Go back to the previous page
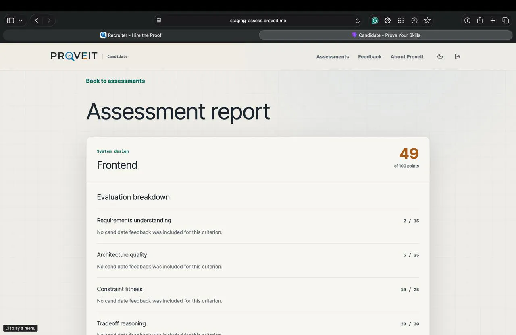Image resolution: width=516 pixels, height=335 pixels. pyautogui.click(x=36, y=20)
